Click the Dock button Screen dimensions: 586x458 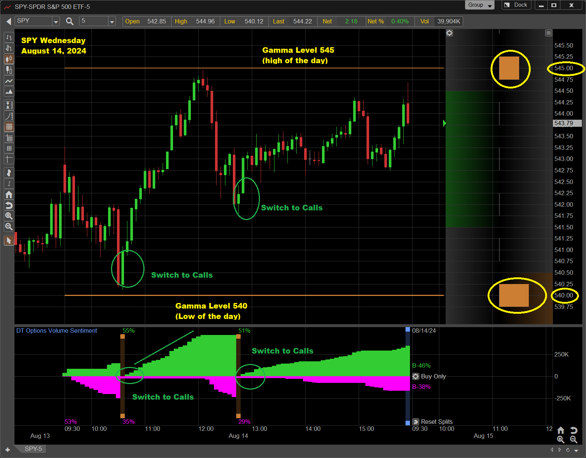coord(517,5)
